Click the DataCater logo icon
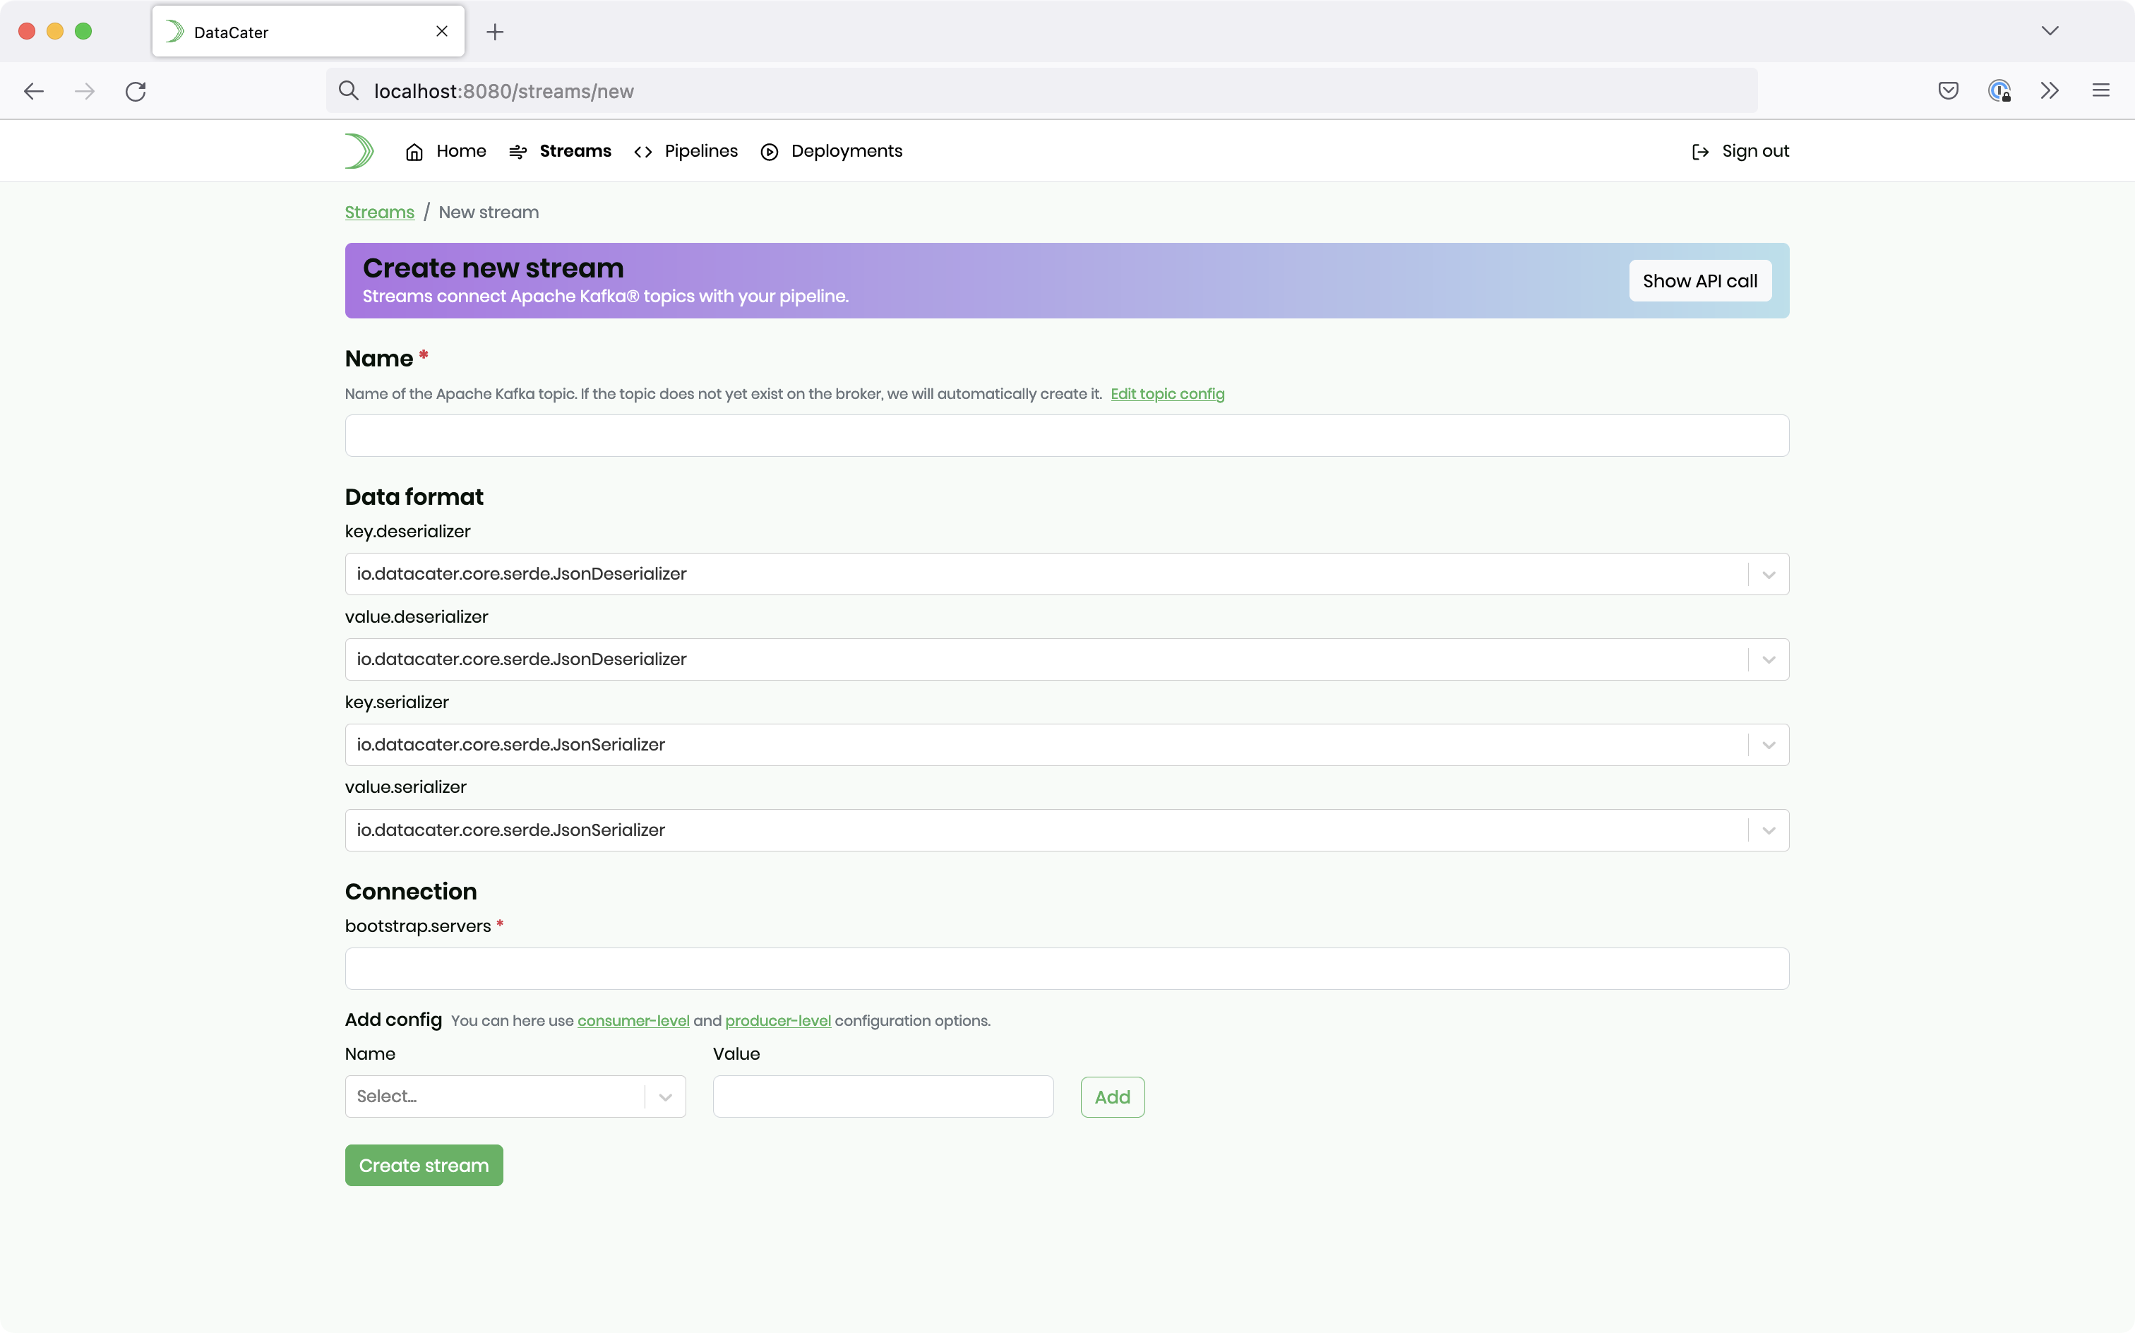2135x1333 pixels. [x=359, y=151]
